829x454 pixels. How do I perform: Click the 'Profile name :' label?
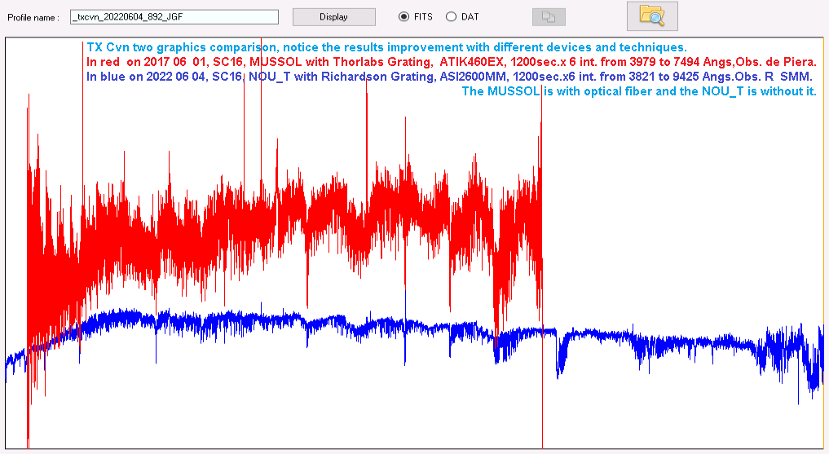33,17
